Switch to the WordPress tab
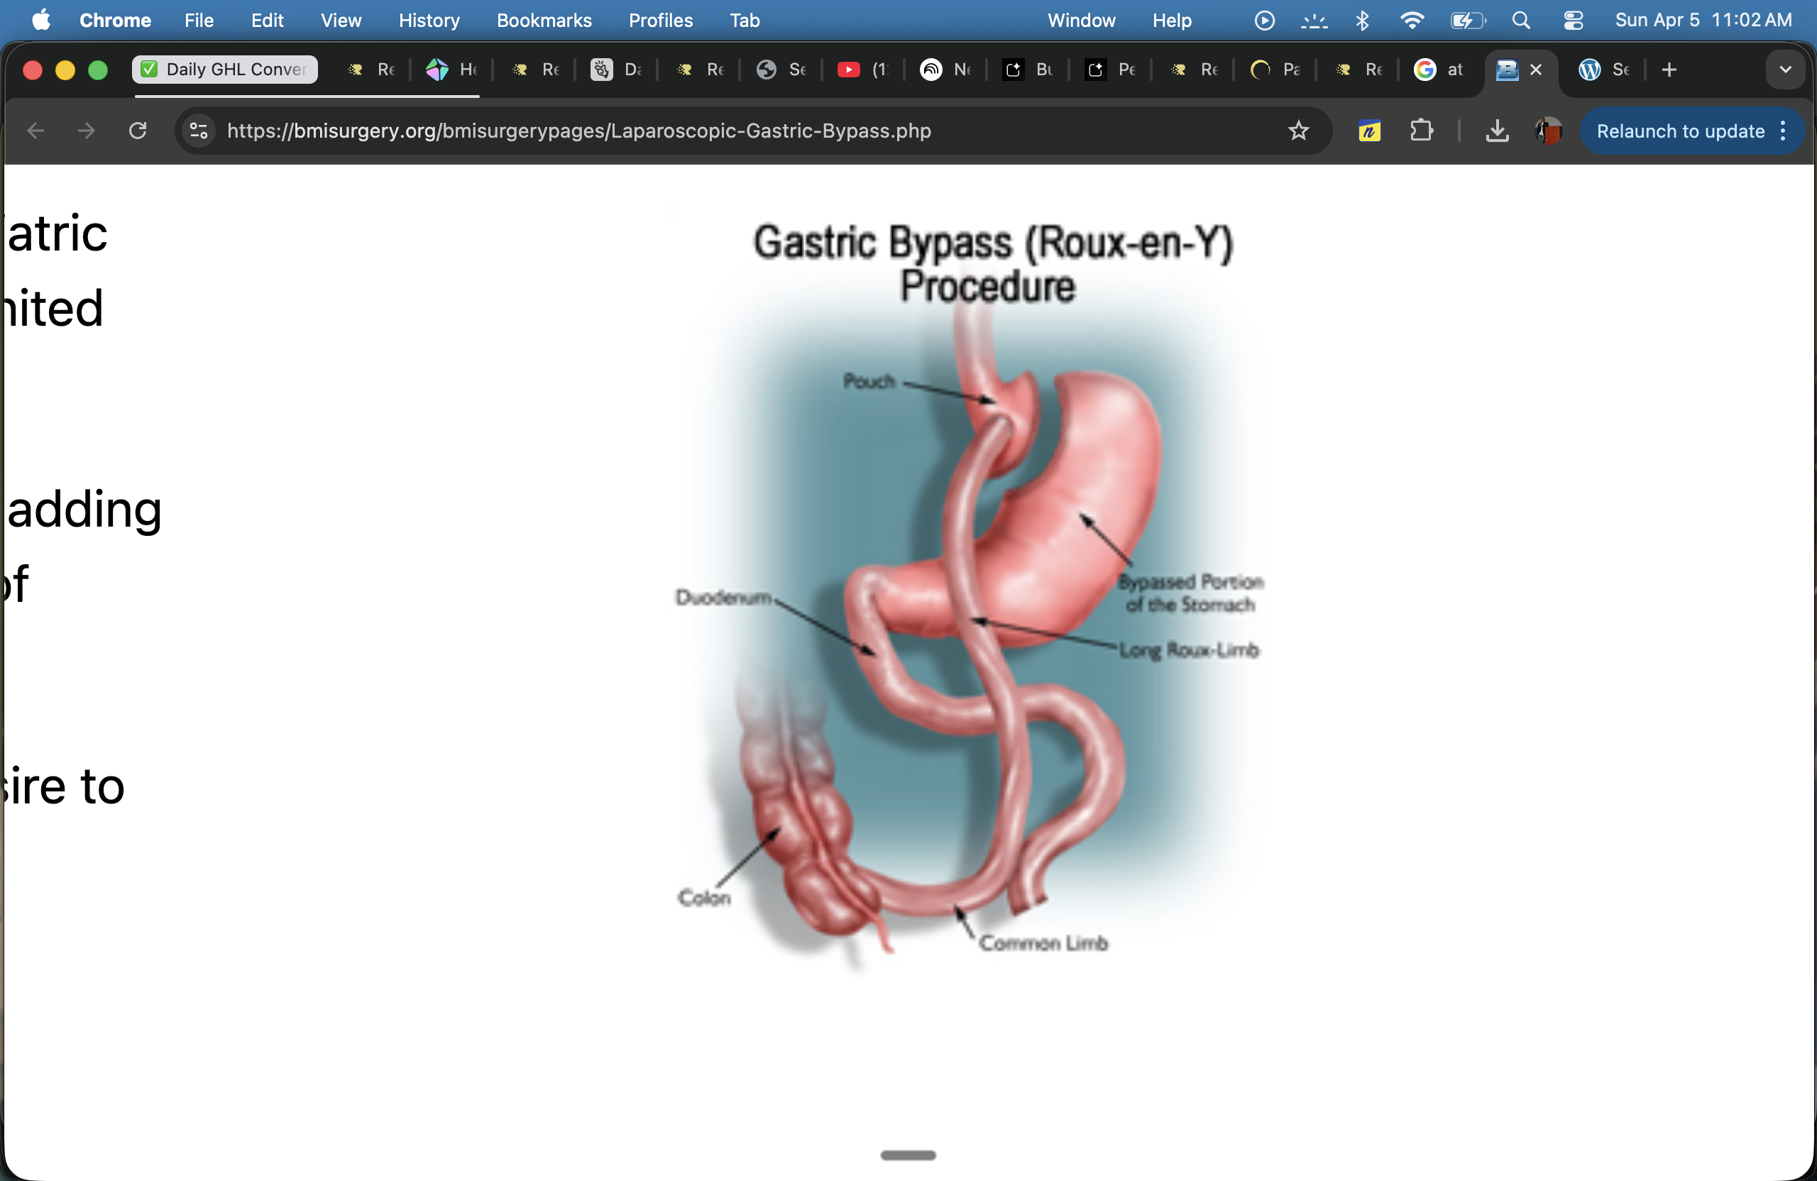The width and height of the screenshot is (1817, 1181). click(x=1603, y=70)
